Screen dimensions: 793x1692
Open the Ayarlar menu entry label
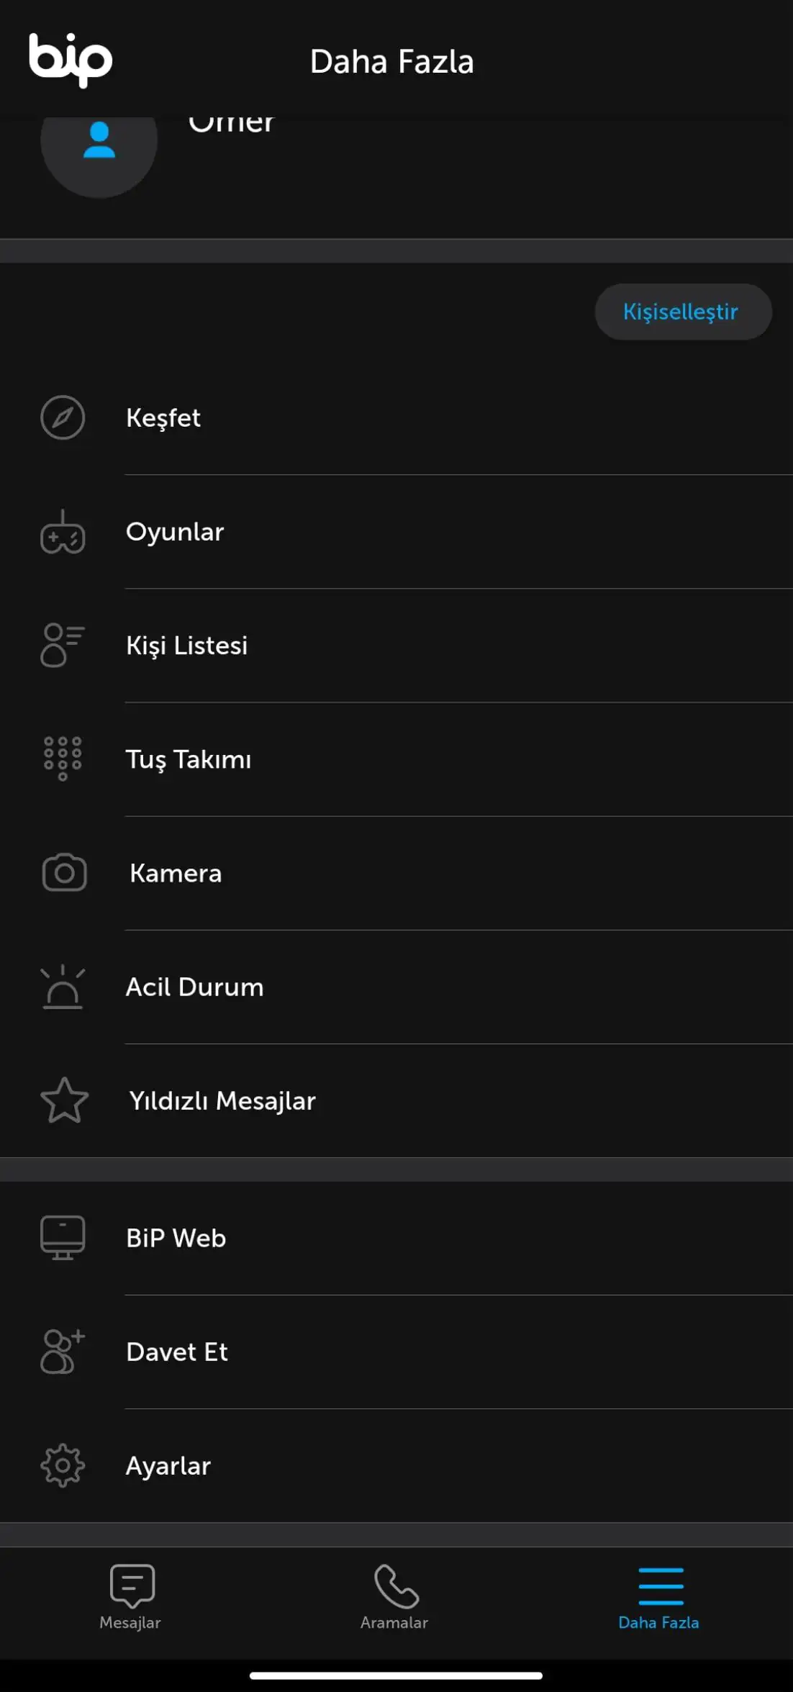click(x=168, y=1466)
